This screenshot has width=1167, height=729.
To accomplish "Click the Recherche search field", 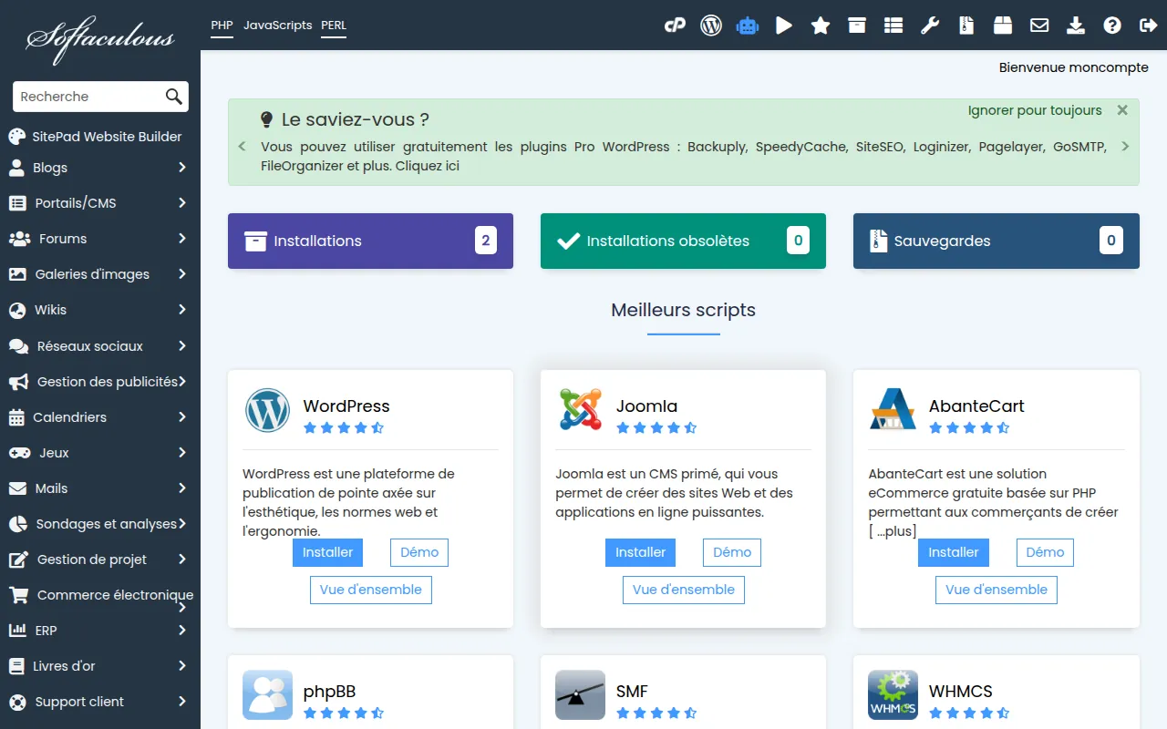I will 89,97.
